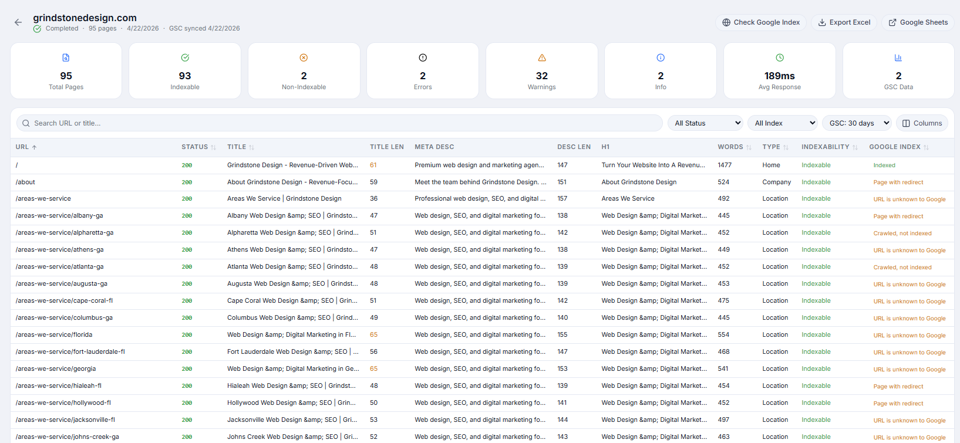The width and height of the screenshot is (960, 443).
Task: Open the /areas-we-service/jacksonville-fl row
Action: (x=482, y=420)
